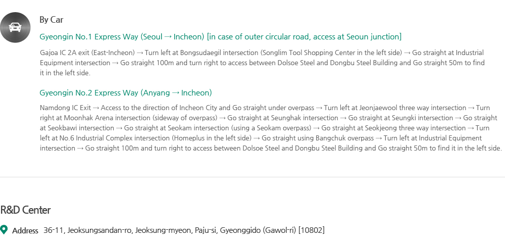Image resolution: width=505 pixels, height=244 pixels.
Task: Click the Homeplus in the left side text
Action: [x=212, y=138]
